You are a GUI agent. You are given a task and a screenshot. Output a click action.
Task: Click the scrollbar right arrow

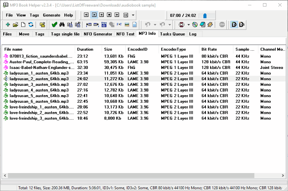pyautogui.click(x=283, y=176)
